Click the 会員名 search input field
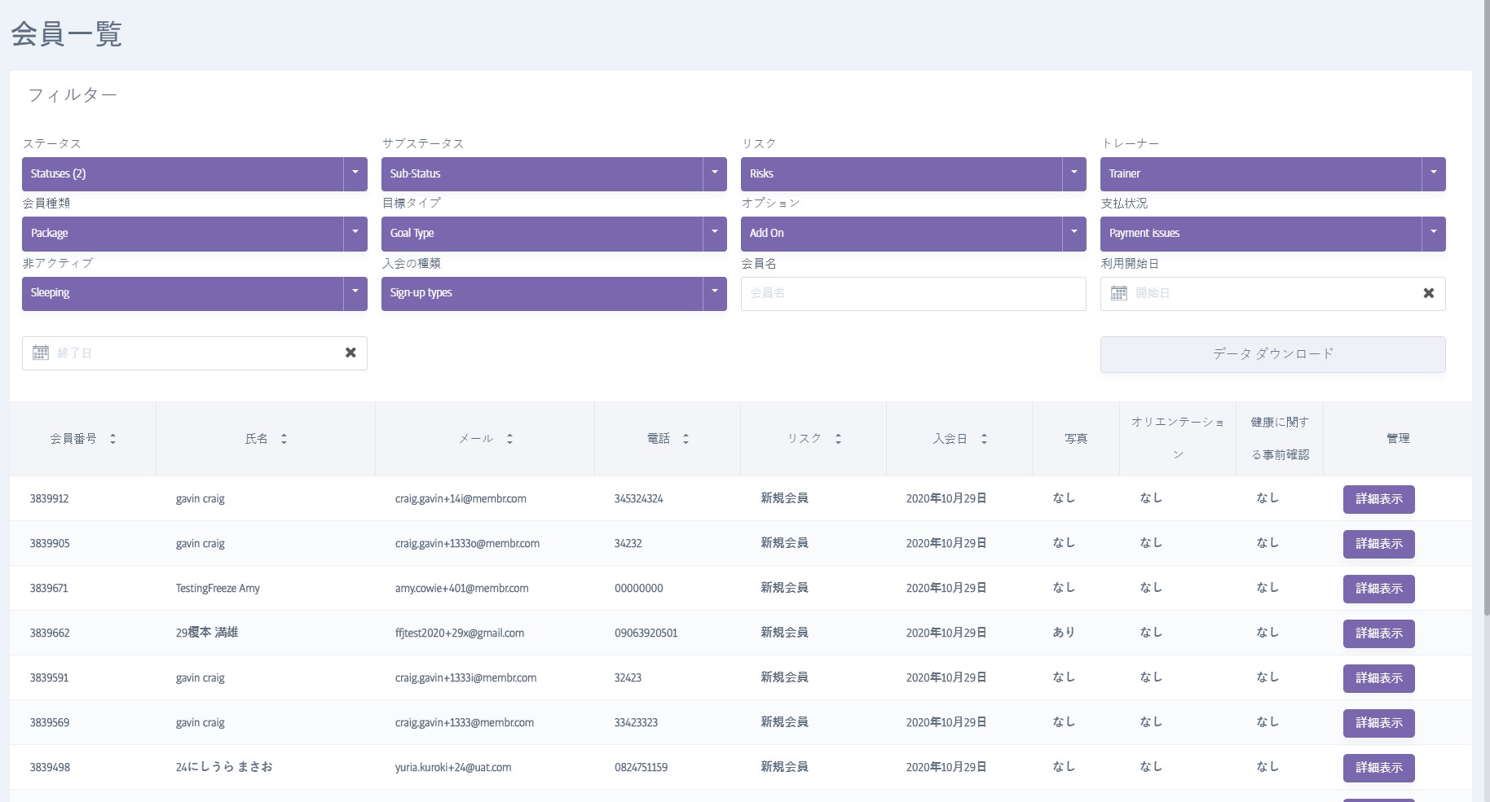 click(x=913, y=293)
